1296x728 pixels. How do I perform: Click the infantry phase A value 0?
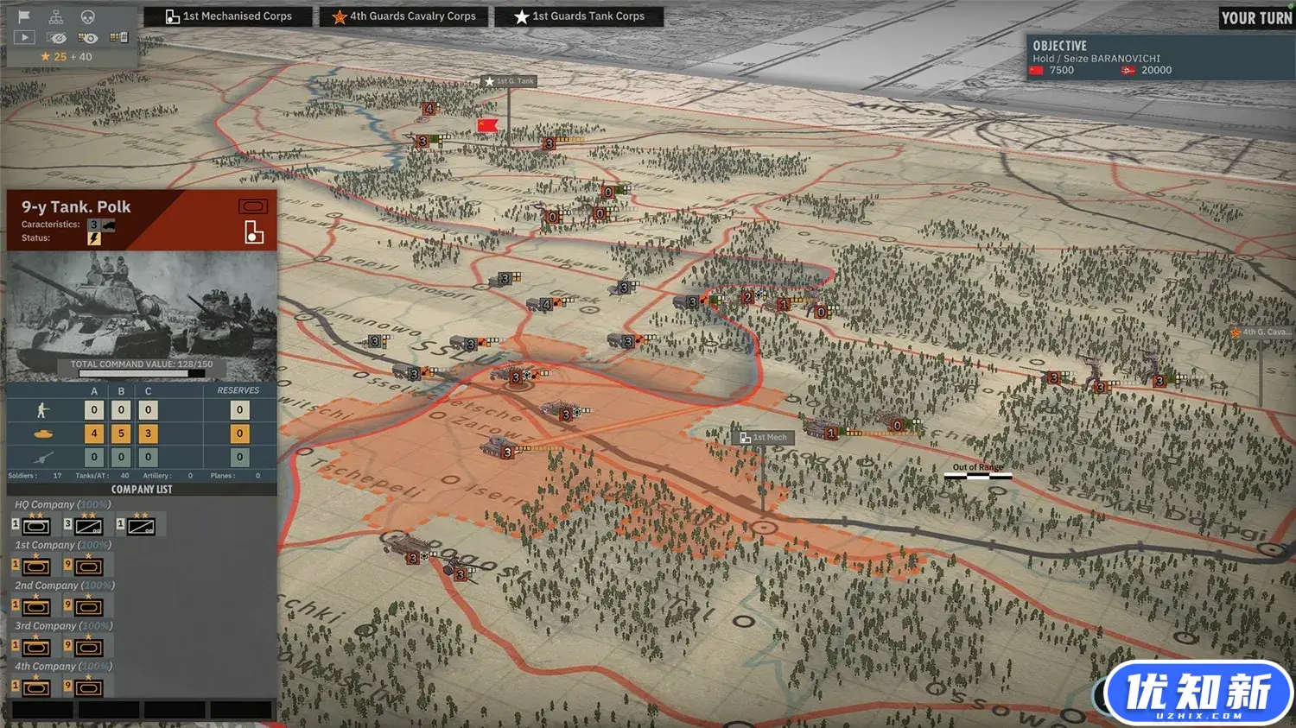(94, 410)
